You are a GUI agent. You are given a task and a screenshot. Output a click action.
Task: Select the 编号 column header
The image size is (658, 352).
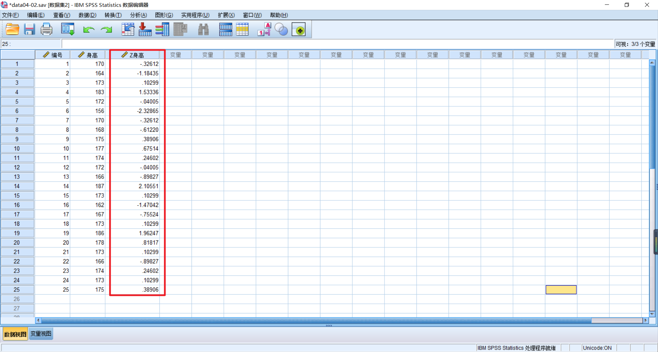pyautogui.click(x=52, y=55)
